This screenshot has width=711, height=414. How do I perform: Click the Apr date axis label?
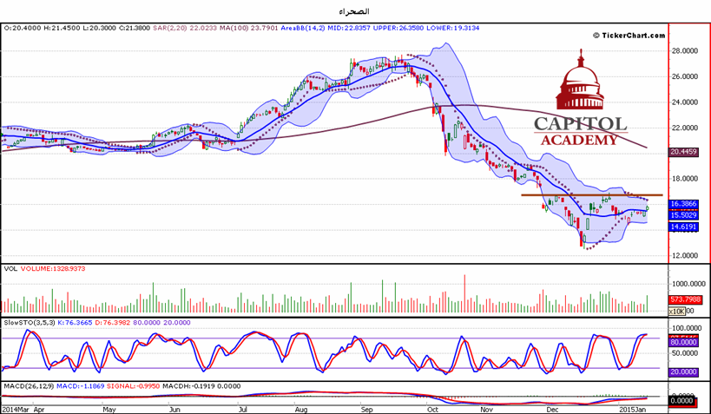[39, 410]
